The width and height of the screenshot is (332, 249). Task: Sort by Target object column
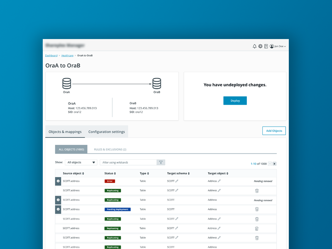point(218,173)
